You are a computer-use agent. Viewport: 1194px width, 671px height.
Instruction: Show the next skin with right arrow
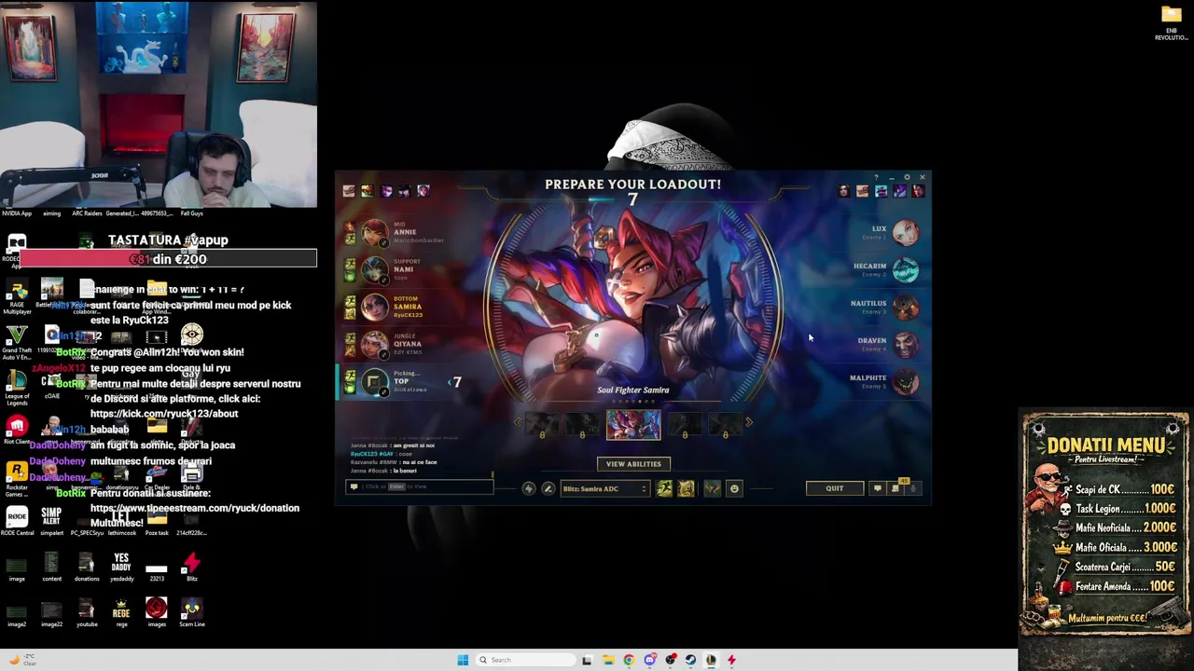coord(748,423)
